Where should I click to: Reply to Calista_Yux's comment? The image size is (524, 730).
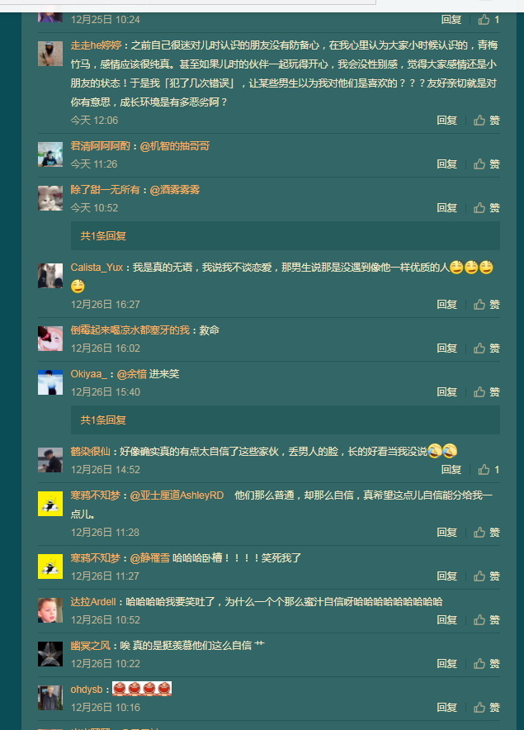(446, 305)
